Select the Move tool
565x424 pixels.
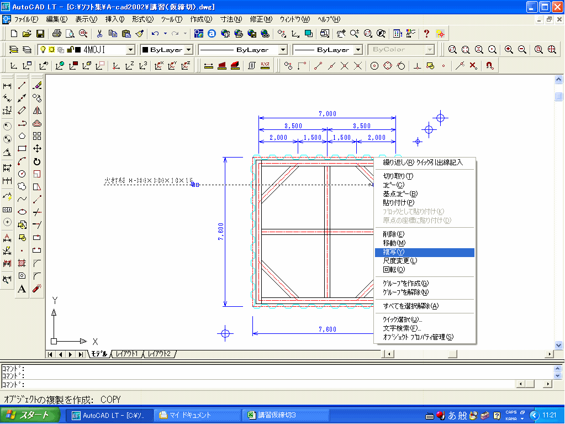coord(37,149)
